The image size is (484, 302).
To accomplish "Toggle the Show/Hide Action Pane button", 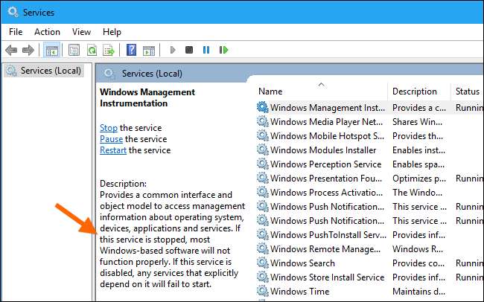I will click(148, 50).
